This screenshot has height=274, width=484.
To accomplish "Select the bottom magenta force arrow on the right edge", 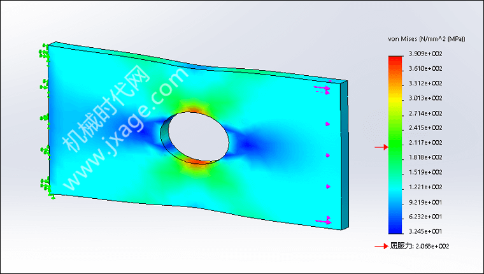I will (324, 220).
